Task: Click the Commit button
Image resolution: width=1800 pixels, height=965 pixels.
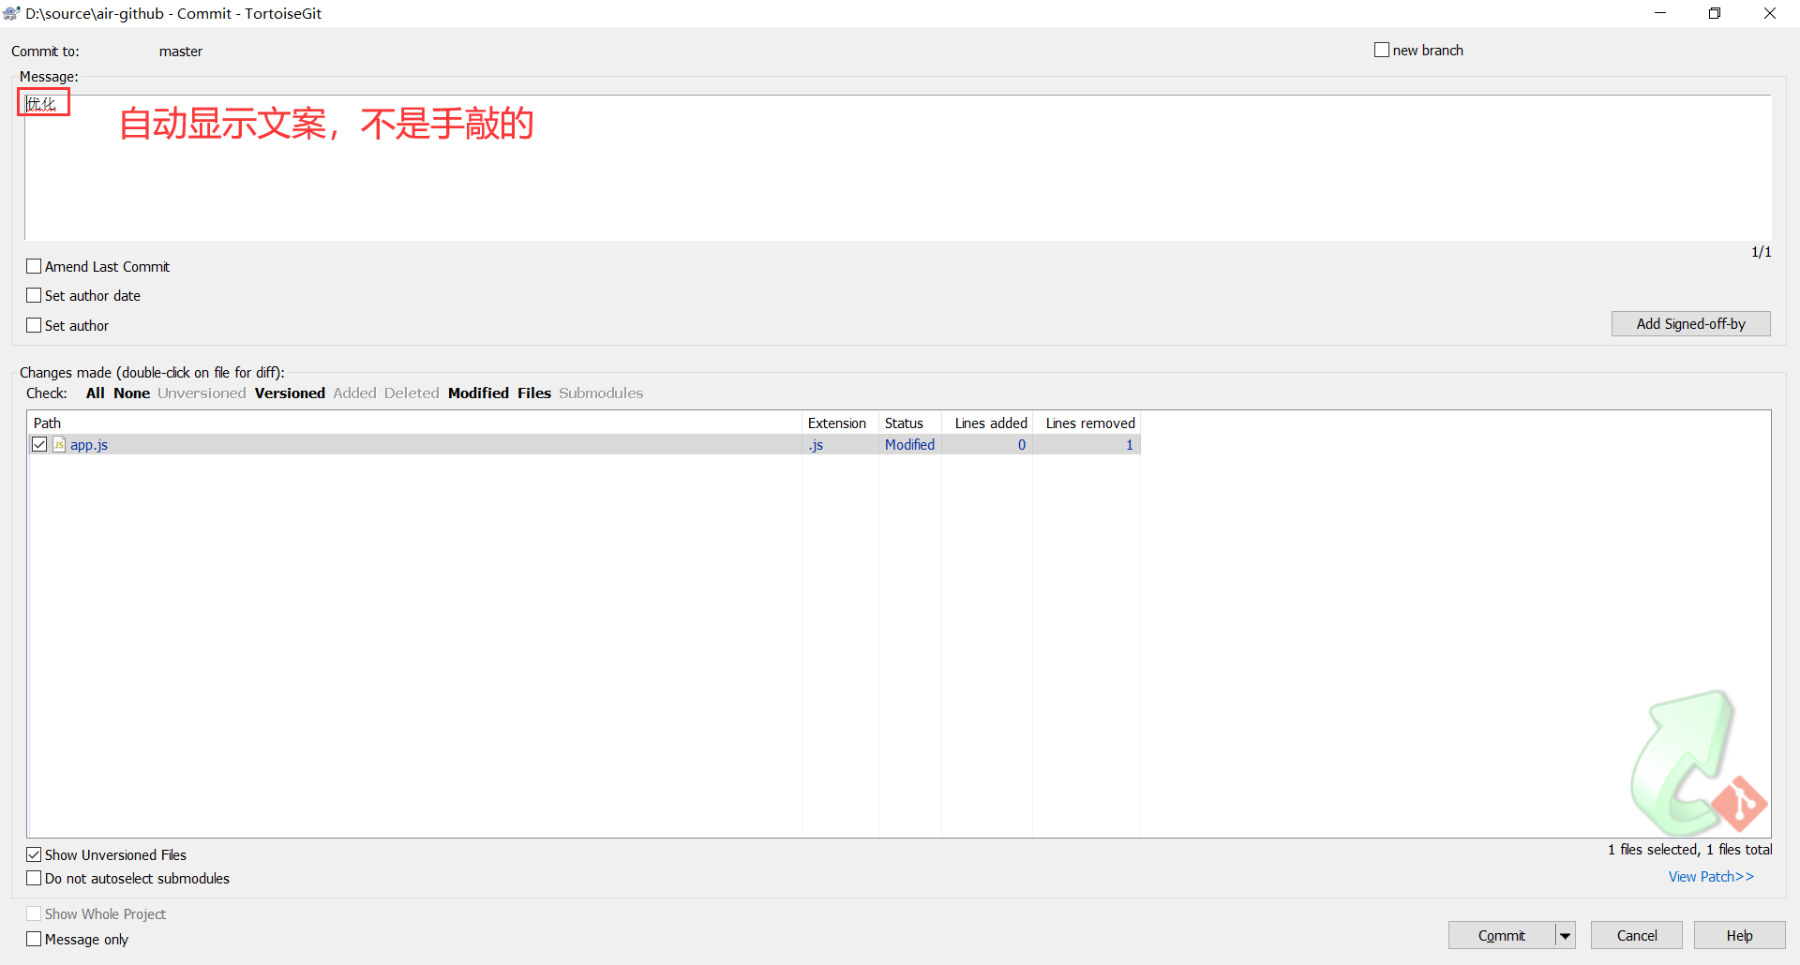Action: coord(1502,935)
